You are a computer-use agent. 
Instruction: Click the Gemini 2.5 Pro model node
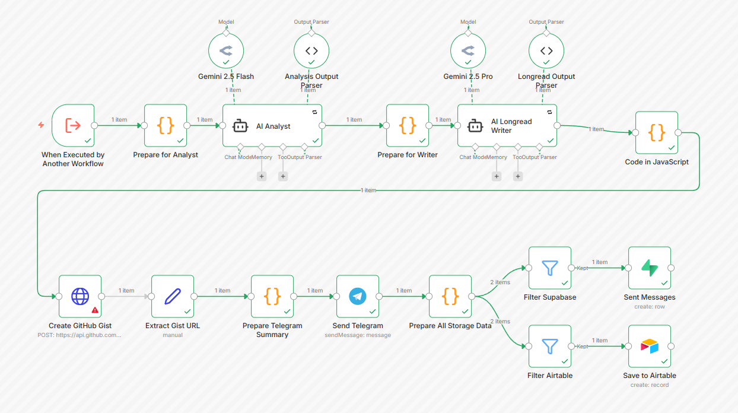pyautogui.click(x=468, y=51)
